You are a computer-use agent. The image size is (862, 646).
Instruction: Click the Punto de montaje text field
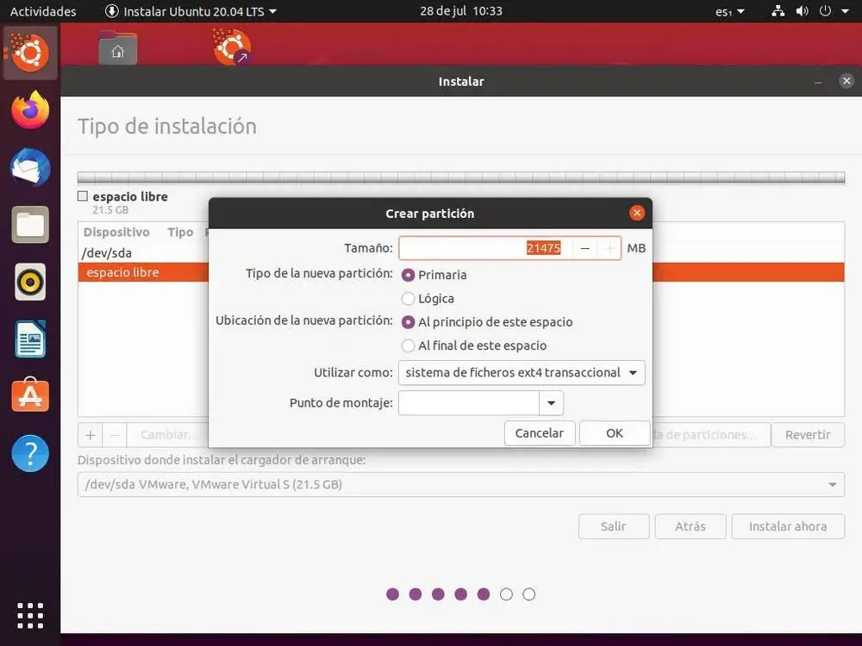tap(468, 403)
